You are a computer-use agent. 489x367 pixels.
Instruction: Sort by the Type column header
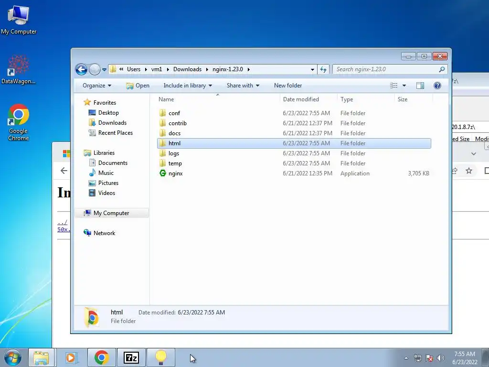(x=347, y=99)
